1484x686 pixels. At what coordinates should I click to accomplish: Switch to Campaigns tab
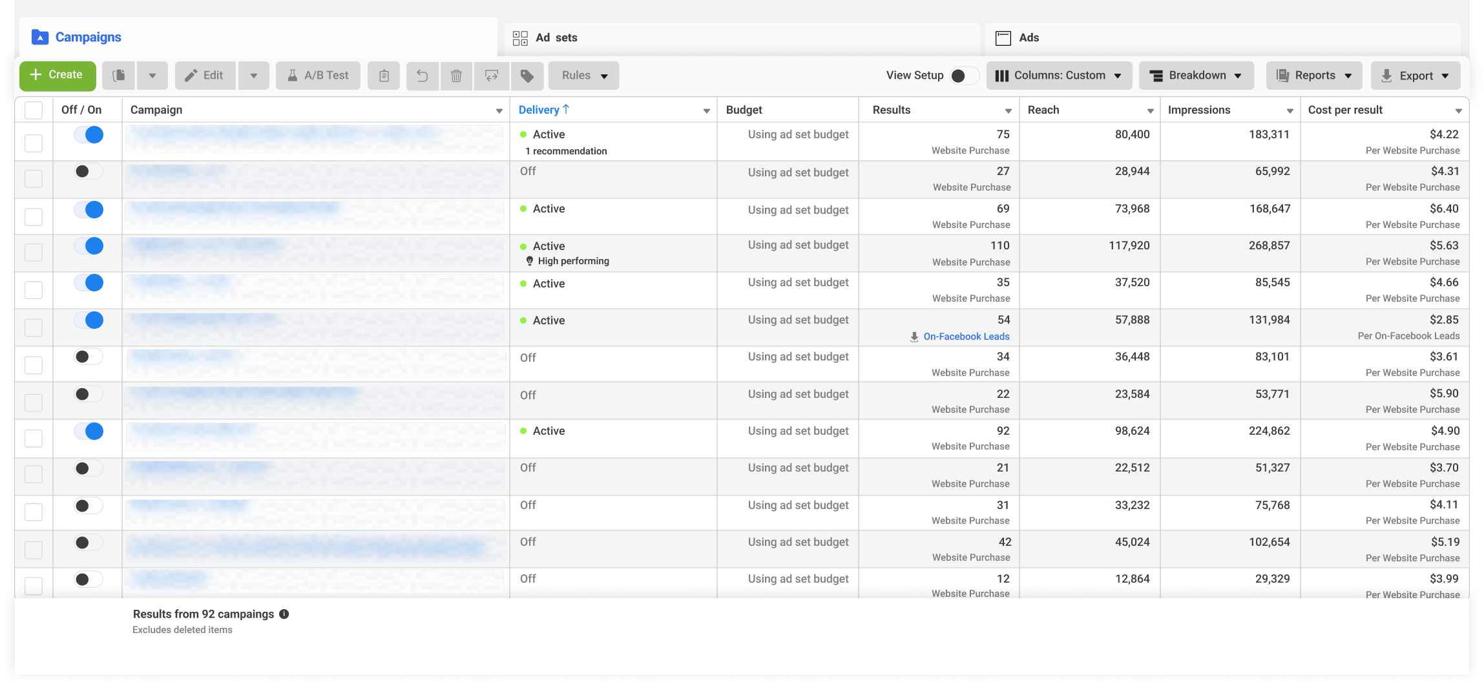[x=258, y=37]
